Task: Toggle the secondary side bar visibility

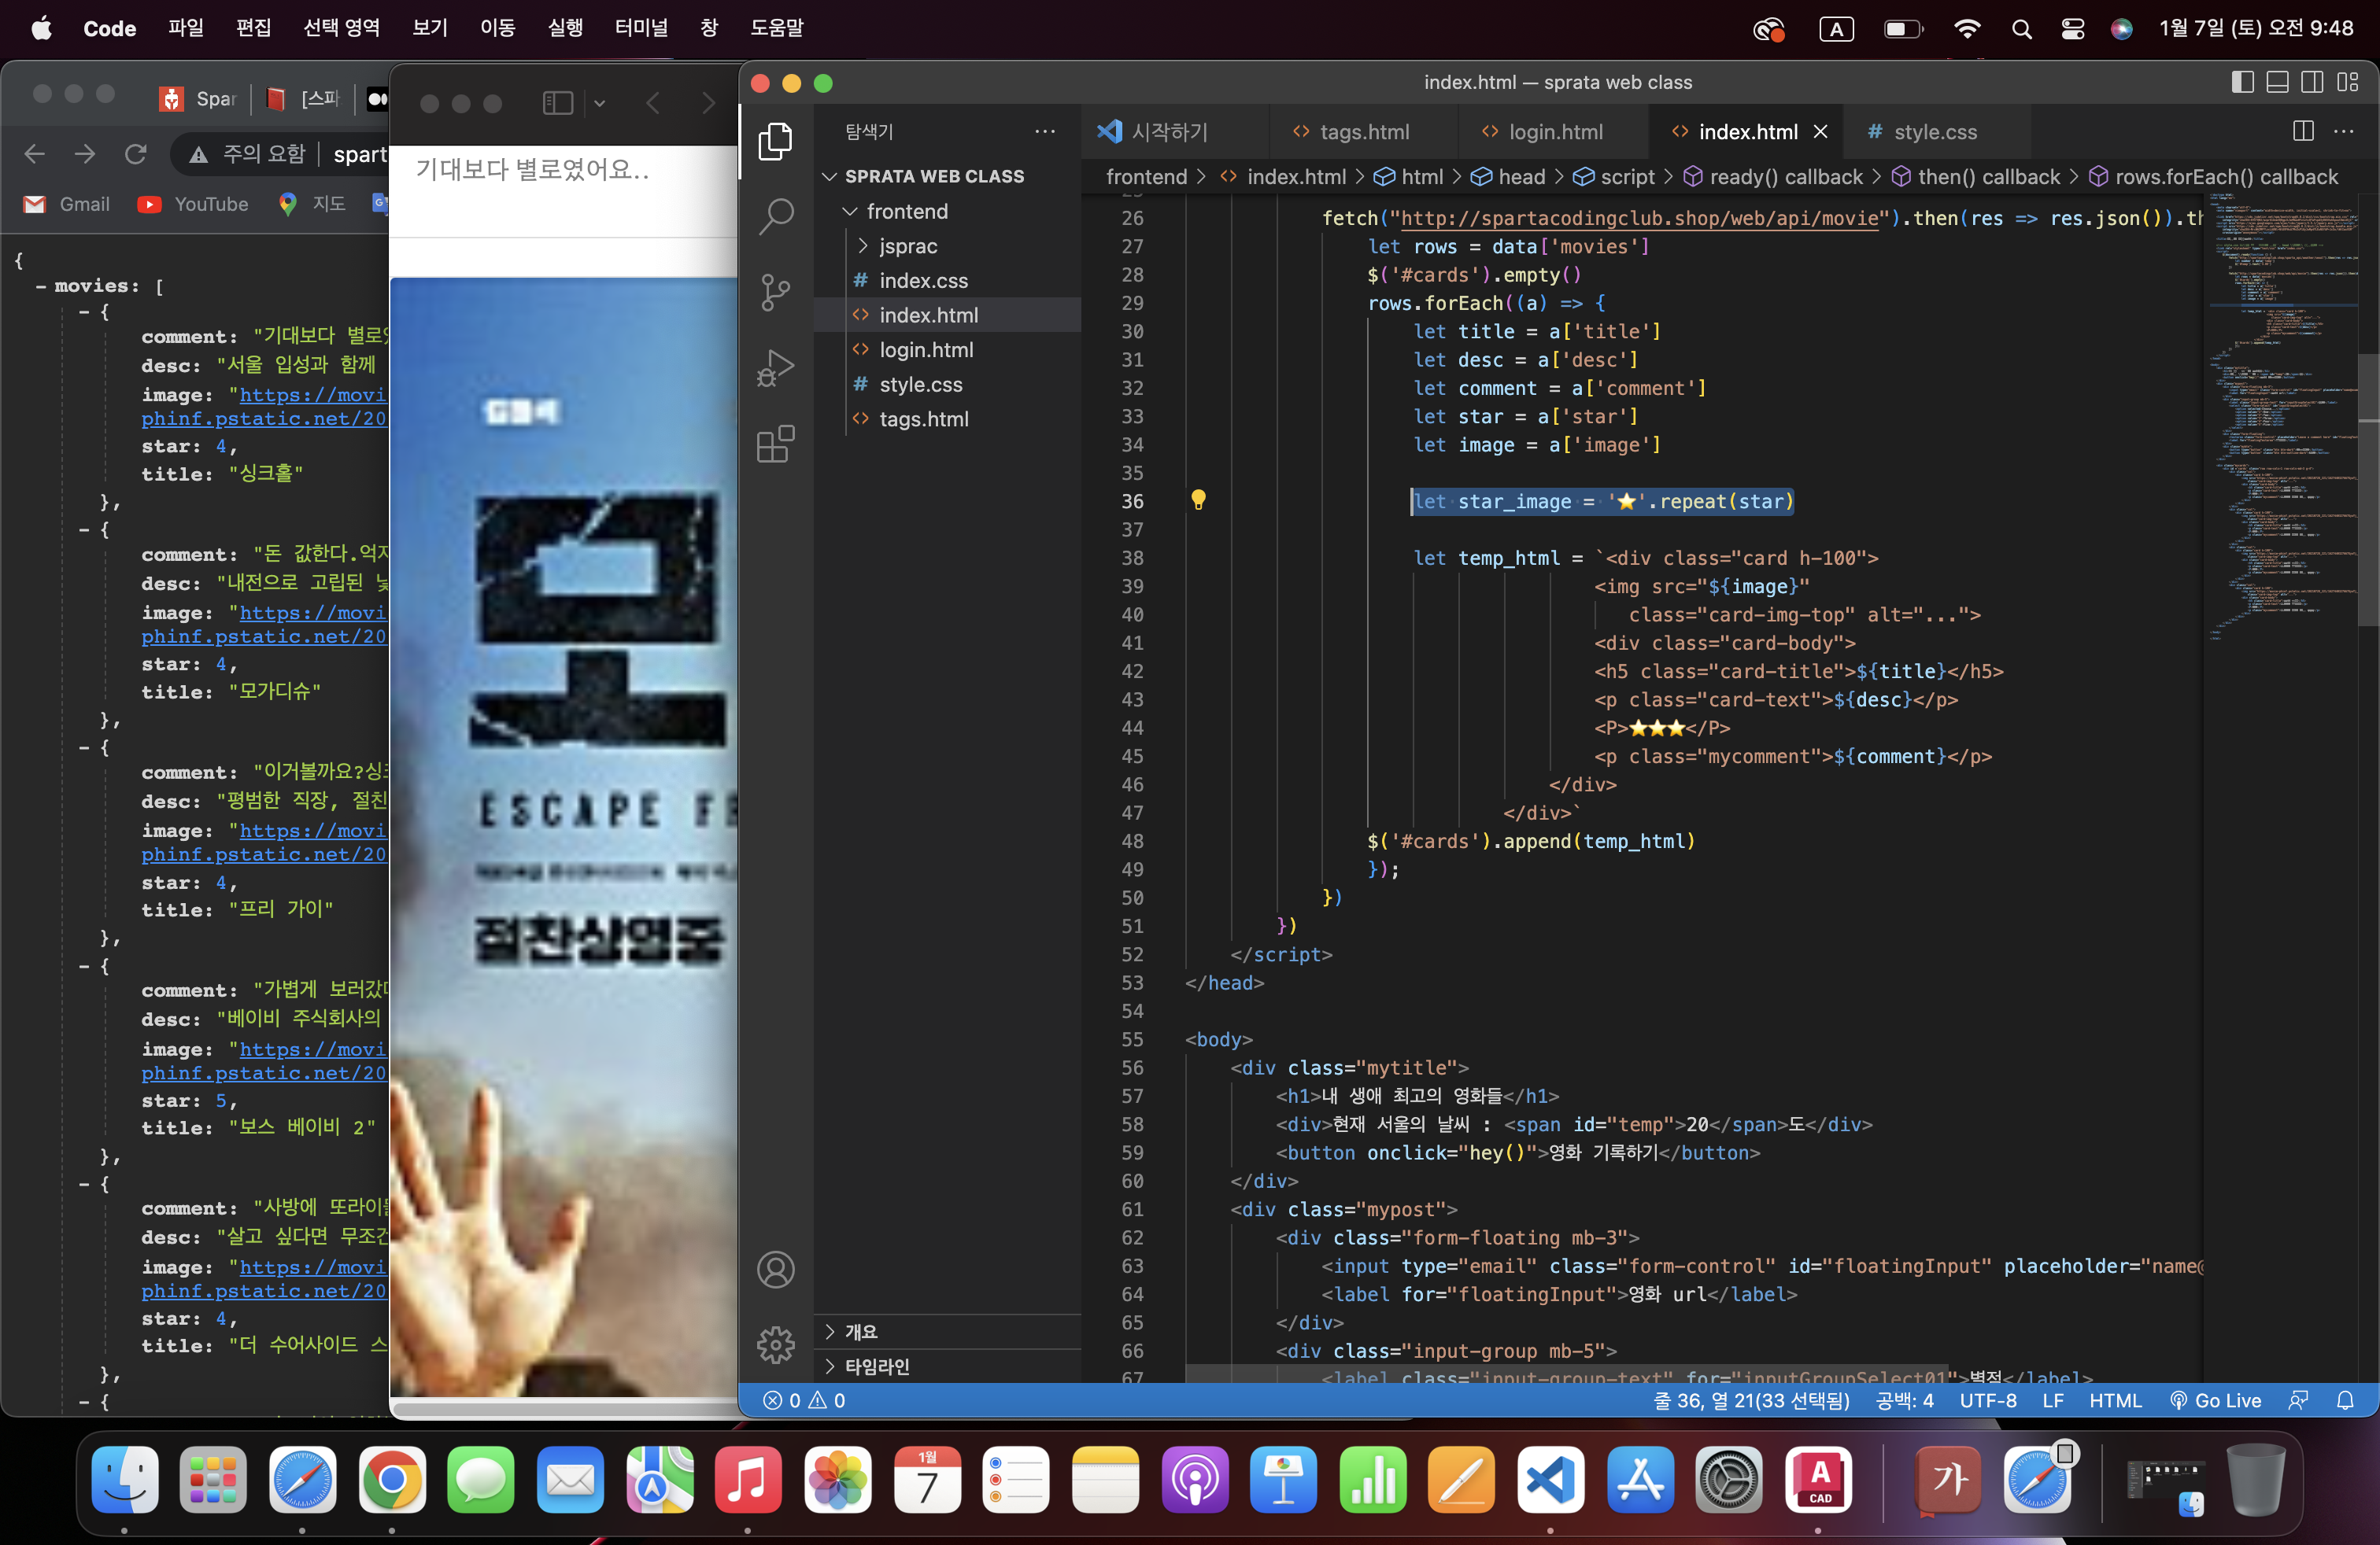Action: (2313, 82)
